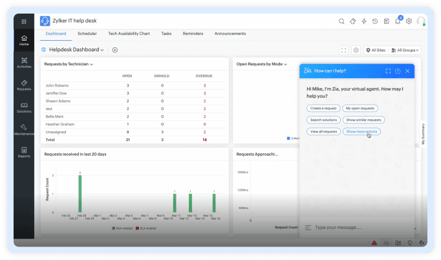
Task: Click the red alert triangle in bottom bar
Action: (374, 243)
